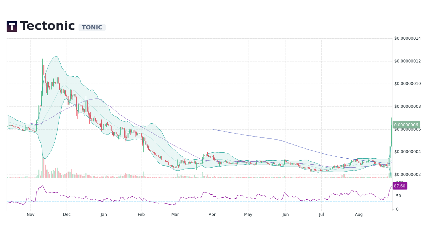The height and width of the screenshot is (238, 424).
Task: Click the $0.00000002 price label
Action: [x=407, y=175]
